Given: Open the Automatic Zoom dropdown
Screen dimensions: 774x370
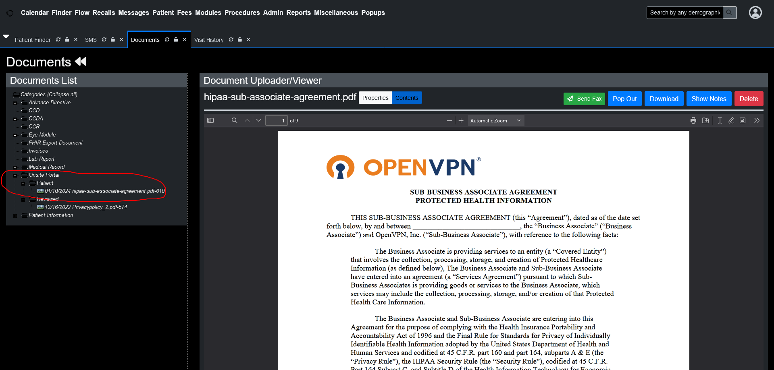Looking at the screenshot, I should coord(495,120).
